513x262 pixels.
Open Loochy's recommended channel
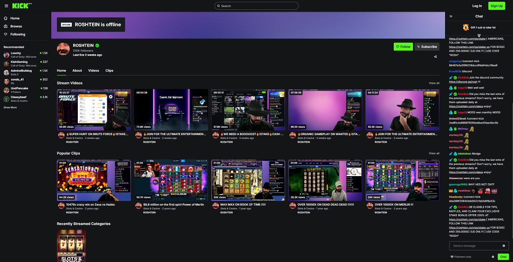25,55
